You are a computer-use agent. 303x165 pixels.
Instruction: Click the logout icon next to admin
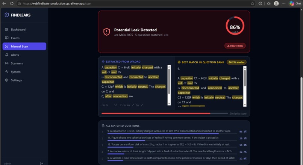click(42, 163)
